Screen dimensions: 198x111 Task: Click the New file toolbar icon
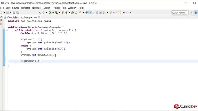[1, 13]
